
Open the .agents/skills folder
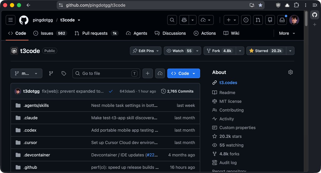pos(36,106)
